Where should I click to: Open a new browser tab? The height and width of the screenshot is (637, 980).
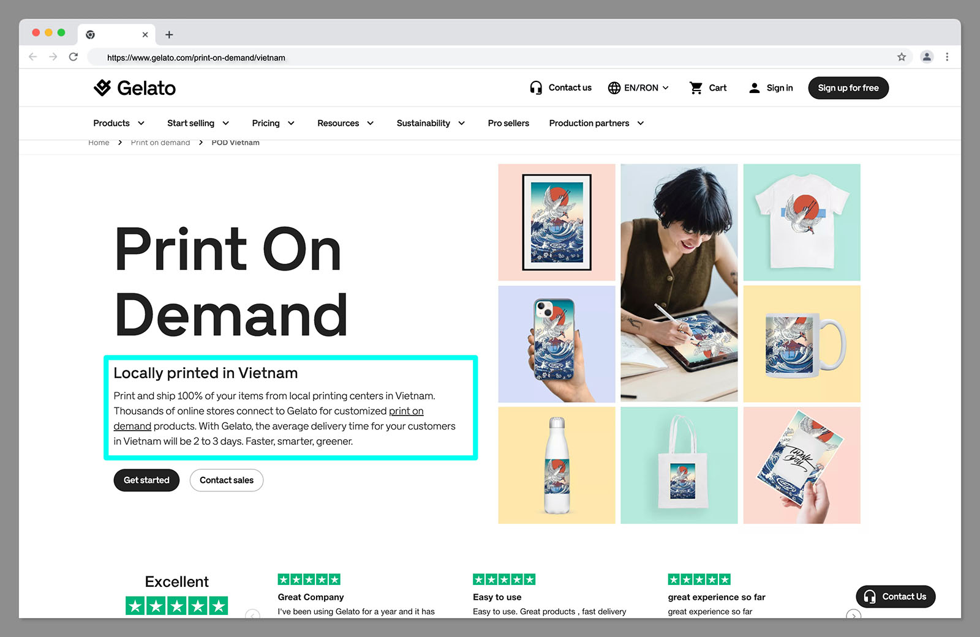169,35
